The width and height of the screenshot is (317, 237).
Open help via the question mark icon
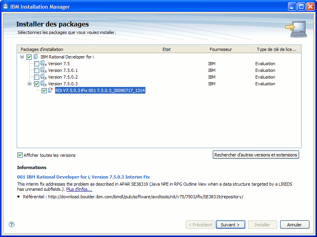pyautogui.click(x=11, y=224)
